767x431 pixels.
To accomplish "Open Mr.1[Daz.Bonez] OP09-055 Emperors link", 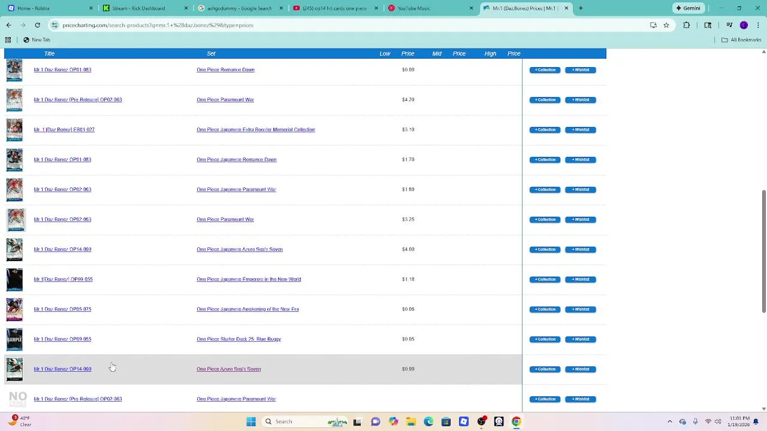I will (x=63, y=280).
